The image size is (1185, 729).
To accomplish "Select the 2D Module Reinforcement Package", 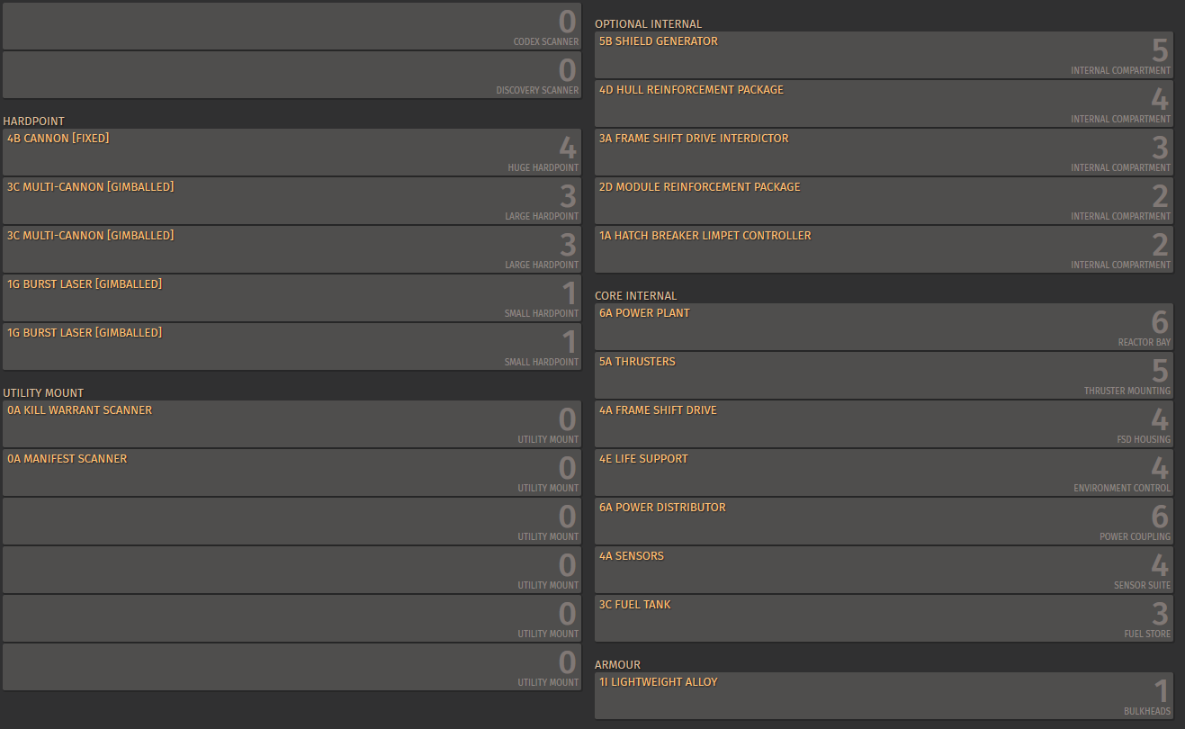I will 884,201.
